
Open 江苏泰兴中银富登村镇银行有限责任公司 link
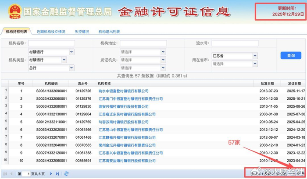tap(131, 153)
